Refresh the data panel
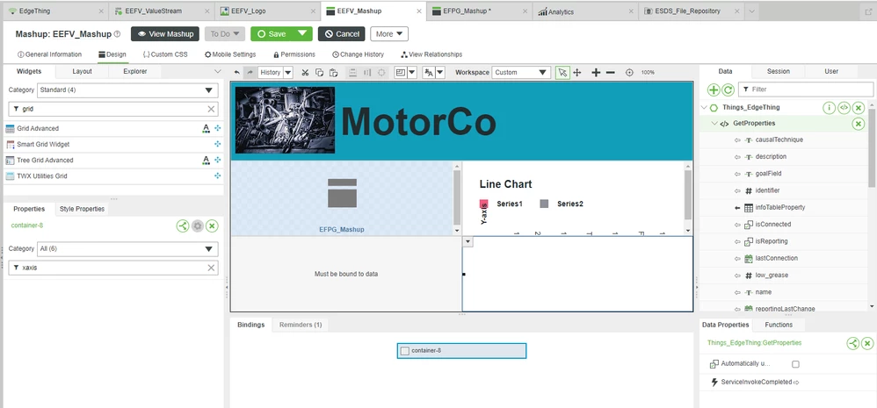Image resolution: width=877 pixels, height=408 pixels. pyautogui.click(x=728, y=89)
